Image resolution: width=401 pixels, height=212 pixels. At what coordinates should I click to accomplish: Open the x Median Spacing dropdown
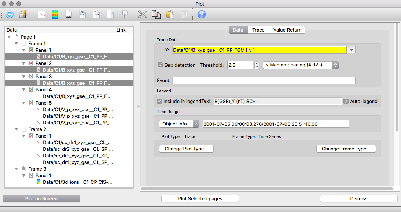pyautogui.click(x=301, y=65)
